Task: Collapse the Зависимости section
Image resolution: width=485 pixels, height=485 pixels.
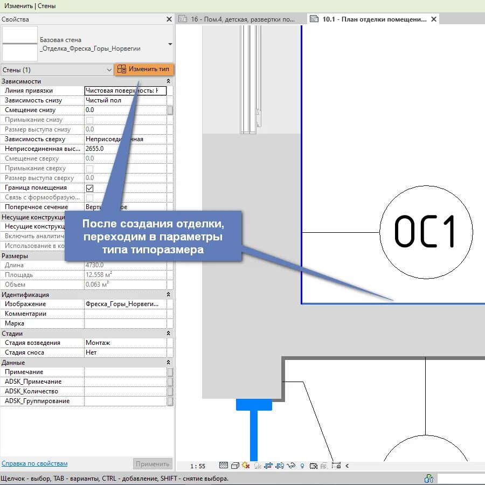Action: pyautogui.click(x=168, y=81)
